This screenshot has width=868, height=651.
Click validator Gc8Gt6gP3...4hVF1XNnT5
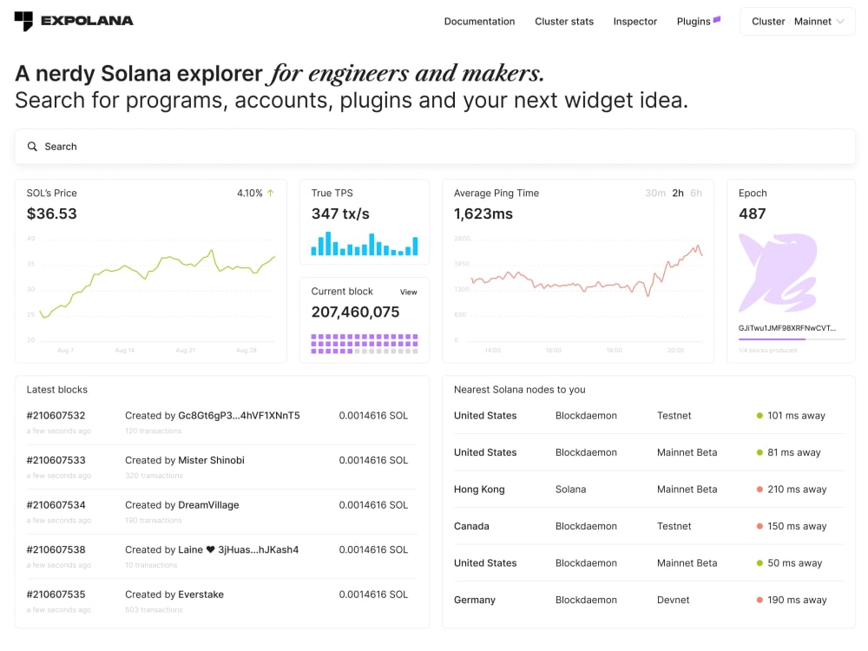tap(239, 415)
